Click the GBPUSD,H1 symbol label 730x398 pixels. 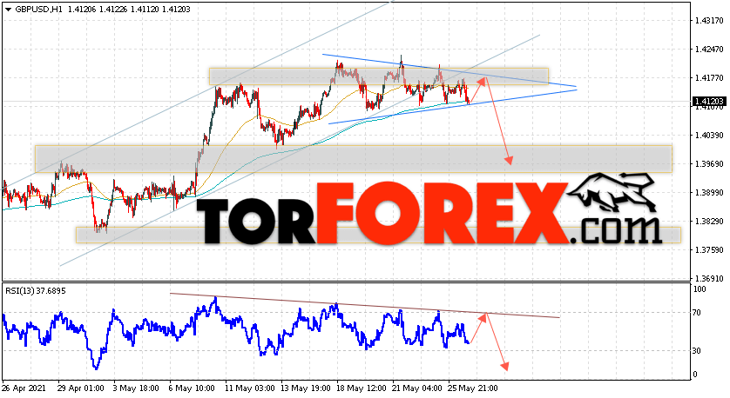coord(38,10)
